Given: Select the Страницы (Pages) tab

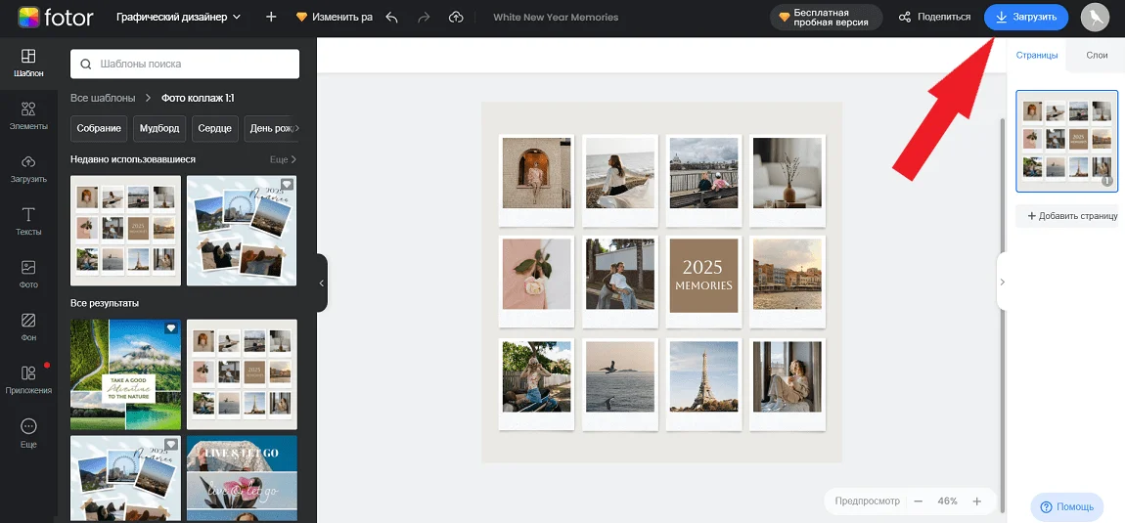Looking at the screenshot, I should 1037,56.
